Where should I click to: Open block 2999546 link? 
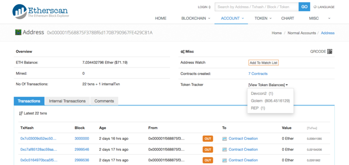tap(82, 149)
